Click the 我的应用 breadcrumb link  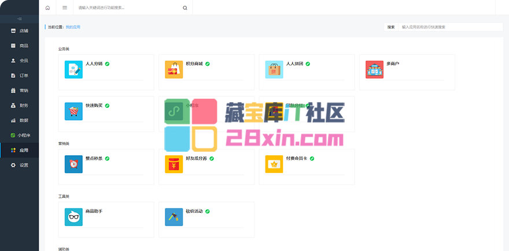click(x=73, y=27)
